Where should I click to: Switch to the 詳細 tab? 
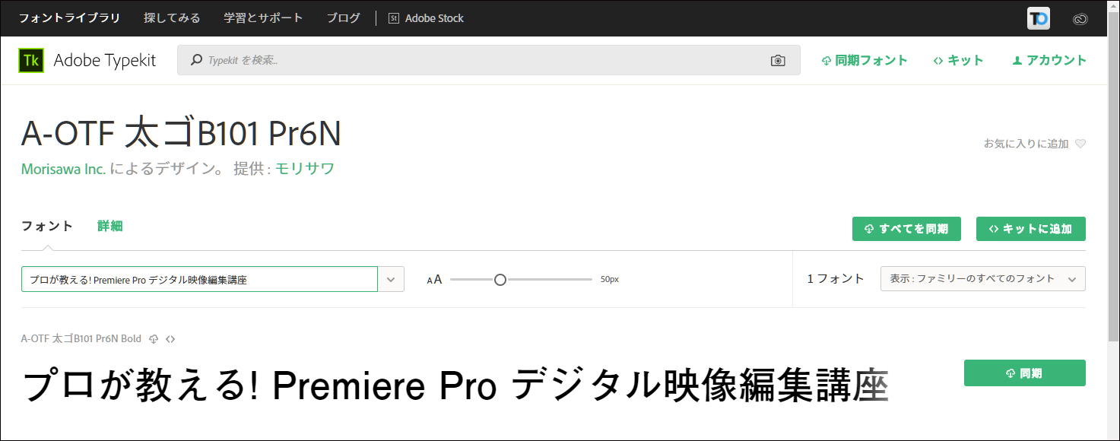pyautogui.click(x=110, y=226)
